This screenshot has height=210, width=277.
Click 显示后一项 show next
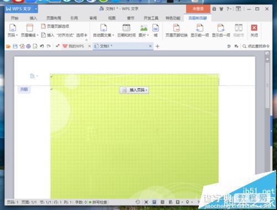(x=221, y=30)
